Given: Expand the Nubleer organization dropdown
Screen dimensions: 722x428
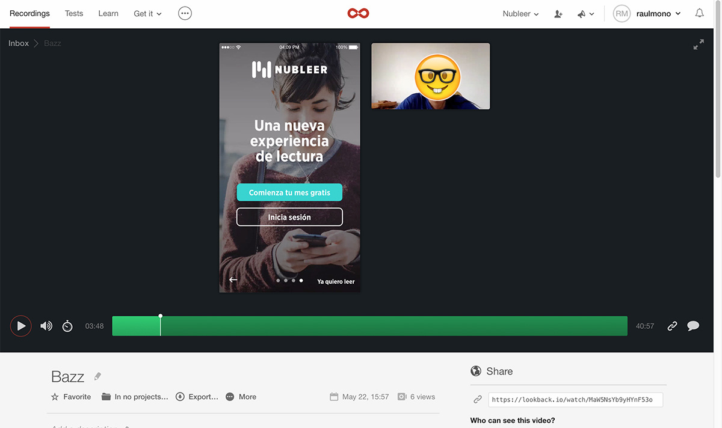Looking at the screenshot, I should click(520, 14).
